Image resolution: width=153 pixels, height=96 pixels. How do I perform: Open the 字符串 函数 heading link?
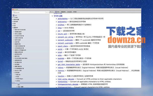click(58, 16)
